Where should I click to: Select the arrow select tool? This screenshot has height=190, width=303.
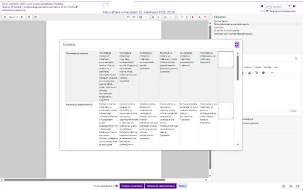click(x=158, y=17)
